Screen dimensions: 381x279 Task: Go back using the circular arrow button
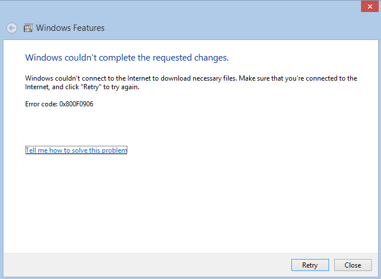coord(11,28)
